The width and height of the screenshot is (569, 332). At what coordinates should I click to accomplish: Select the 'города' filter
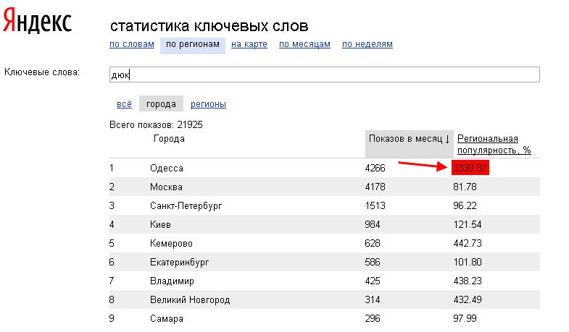[x=161, y=104]
